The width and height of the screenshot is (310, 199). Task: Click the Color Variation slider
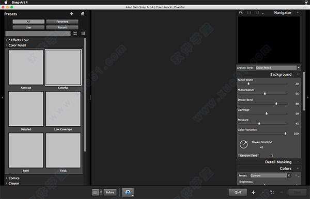coord(262,134)
